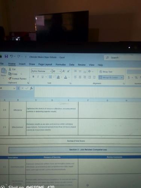The height and width of the screenshot is (188, 141).
Task: Decrease font size with small A
Action: 68,71
